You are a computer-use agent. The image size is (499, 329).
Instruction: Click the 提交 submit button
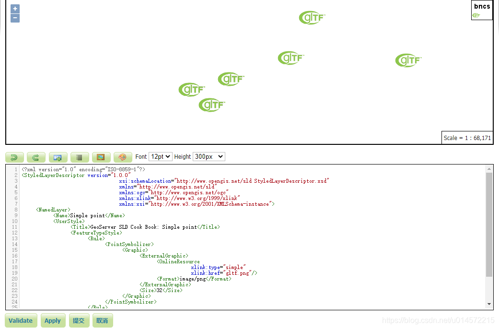pyautogui.click(x=78, y=321)
